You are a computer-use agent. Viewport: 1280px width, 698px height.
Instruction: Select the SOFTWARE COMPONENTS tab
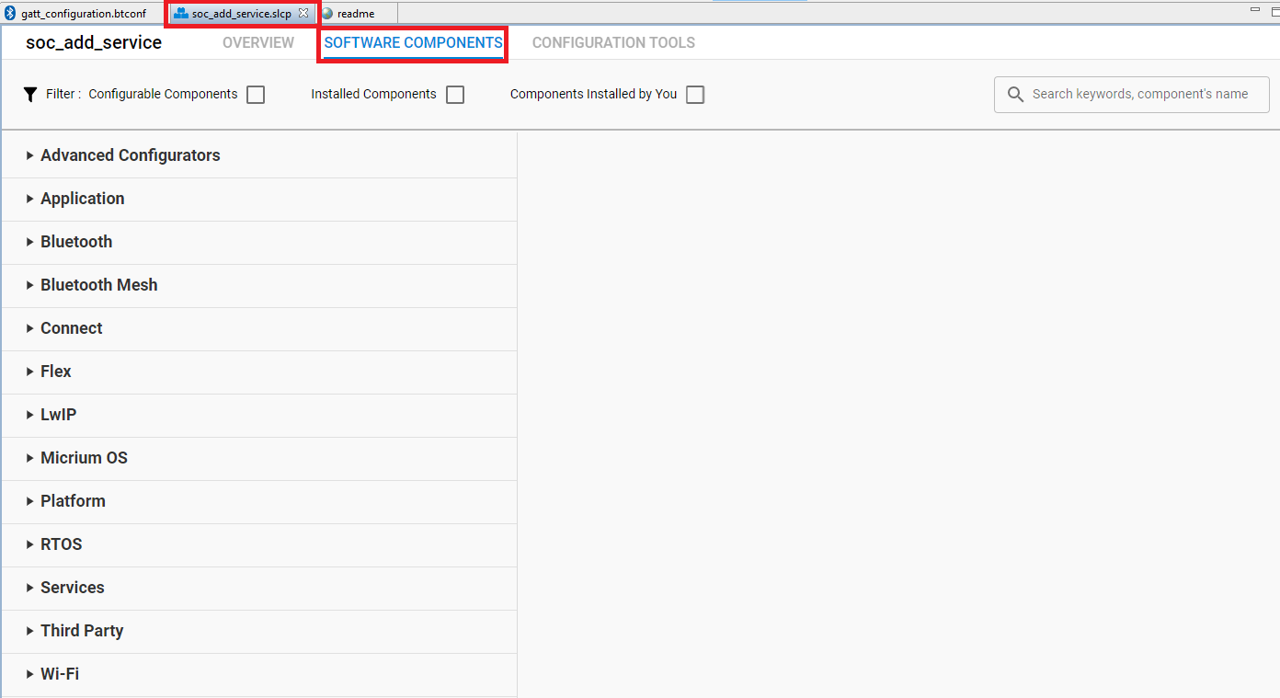point(413,42)
